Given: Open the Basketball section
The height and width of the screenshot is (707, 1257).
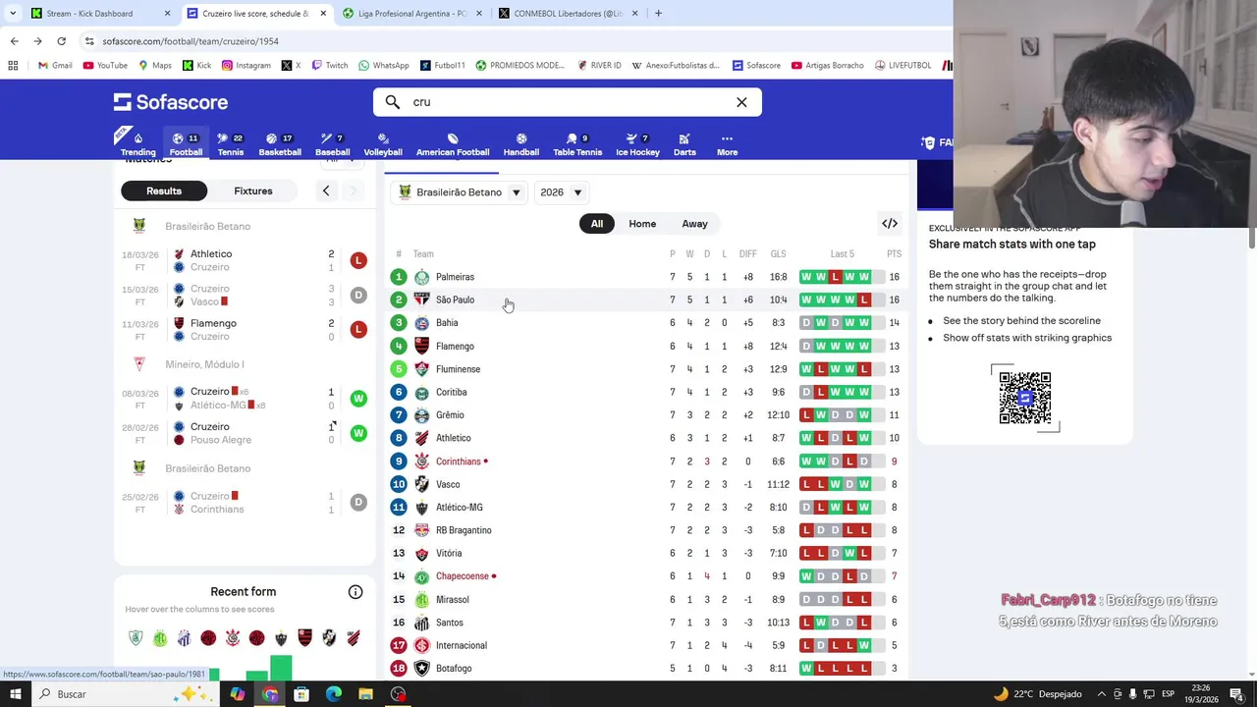Looking at the screenshot, I should pyautogui.click(x=280, y=144).
